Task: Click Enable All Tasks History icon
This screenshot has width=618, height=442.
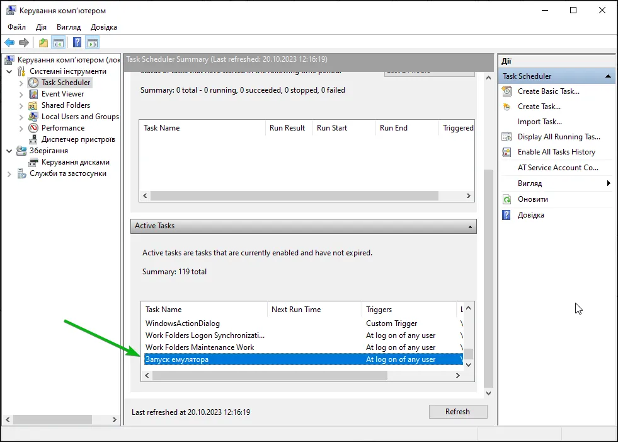Action: pyautogui.click(x=506, y=152)
